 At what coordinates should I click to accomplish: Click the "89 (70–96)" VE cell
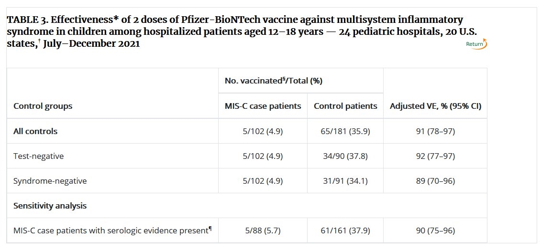click(435, 181)
